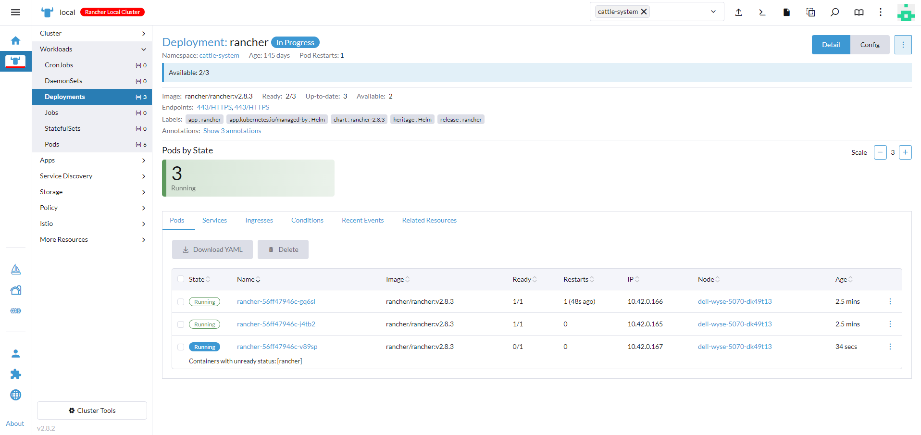Tick the checkbox for pod rancher-56ff47946c-j4tb2
The height and width of the screenshot is (435, 921).
click(x=181, y=324)
